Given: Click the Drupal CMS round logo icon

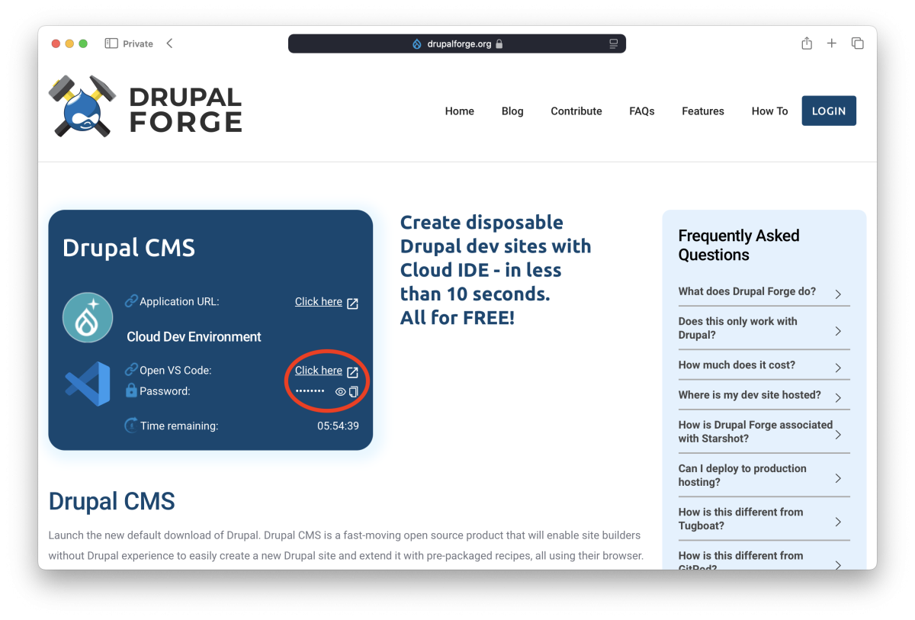Looking at the screenshot, I should tap(88, 317).
